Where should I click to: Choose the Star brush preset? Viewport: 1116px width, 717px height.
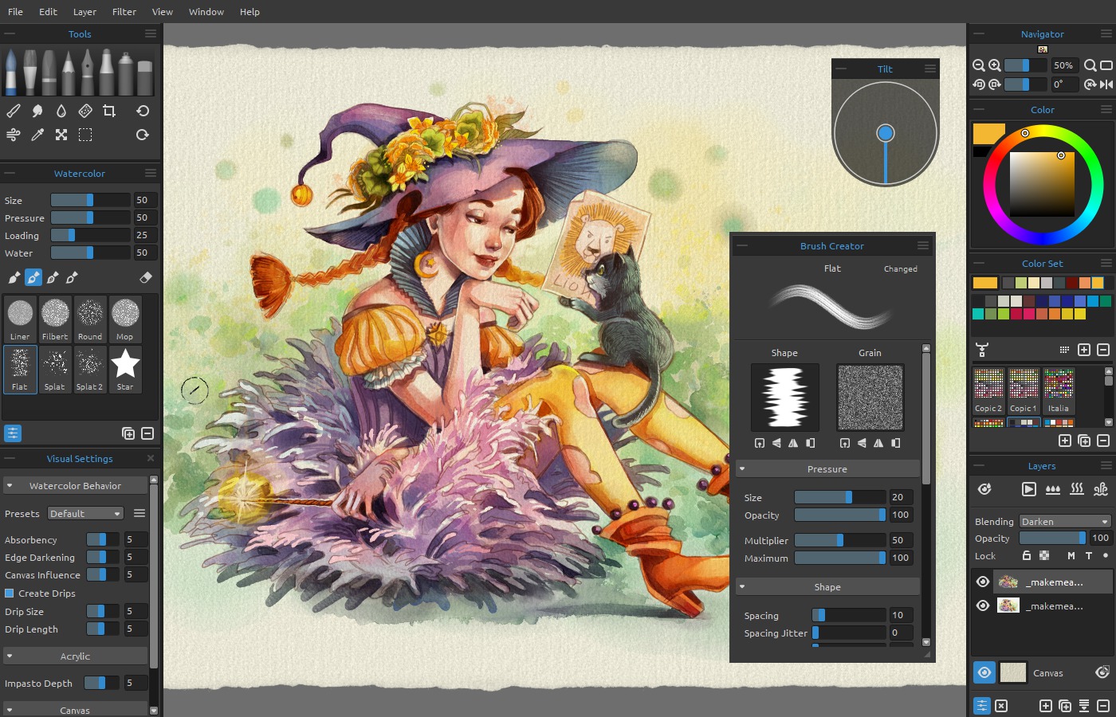124,367
